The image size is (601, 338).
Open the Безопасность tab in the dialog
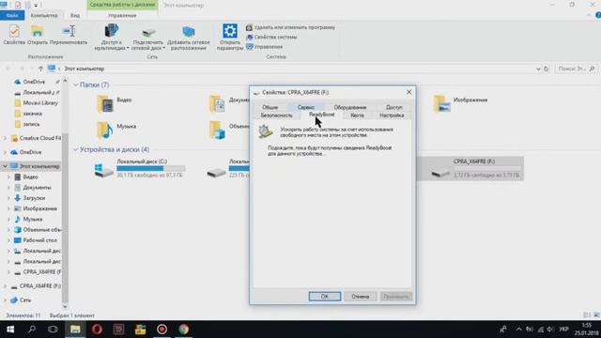coord(276,115)
